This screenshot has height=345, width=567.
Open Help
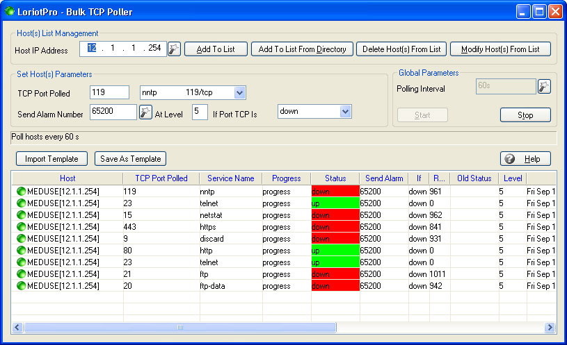pyautogui.click(x=525, y=159)
